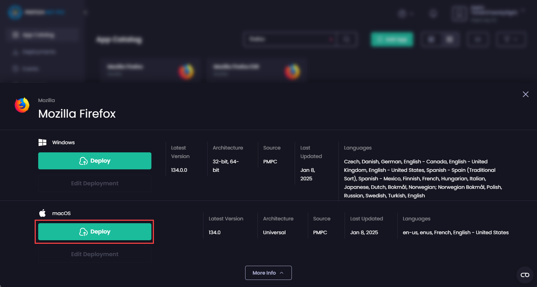Screen dimensions: 537x287
Task: Click the App Catalog search field
Action: (x=288, y=39)
